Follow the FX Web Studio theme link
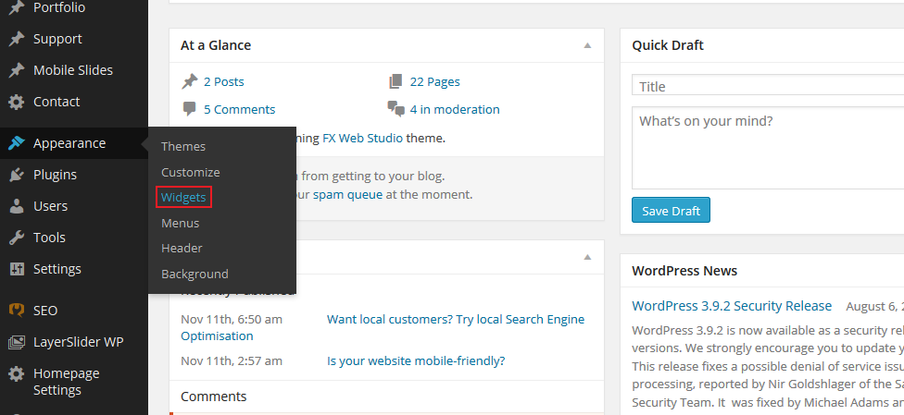Screen dimensions: 904x415 [363, 138]
